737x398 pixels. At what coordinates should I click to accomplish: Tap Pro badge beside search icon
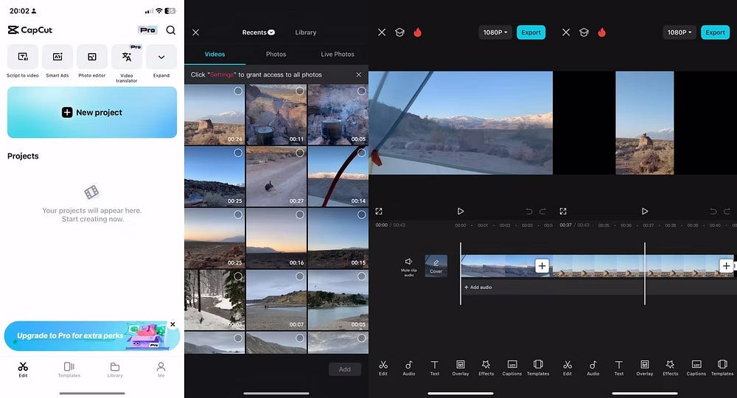coord(147,30)
